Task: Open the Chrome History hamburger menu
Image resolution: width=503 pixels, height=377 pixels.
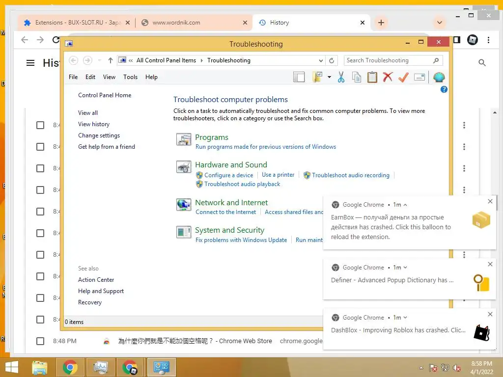Action: coord(30,63)
